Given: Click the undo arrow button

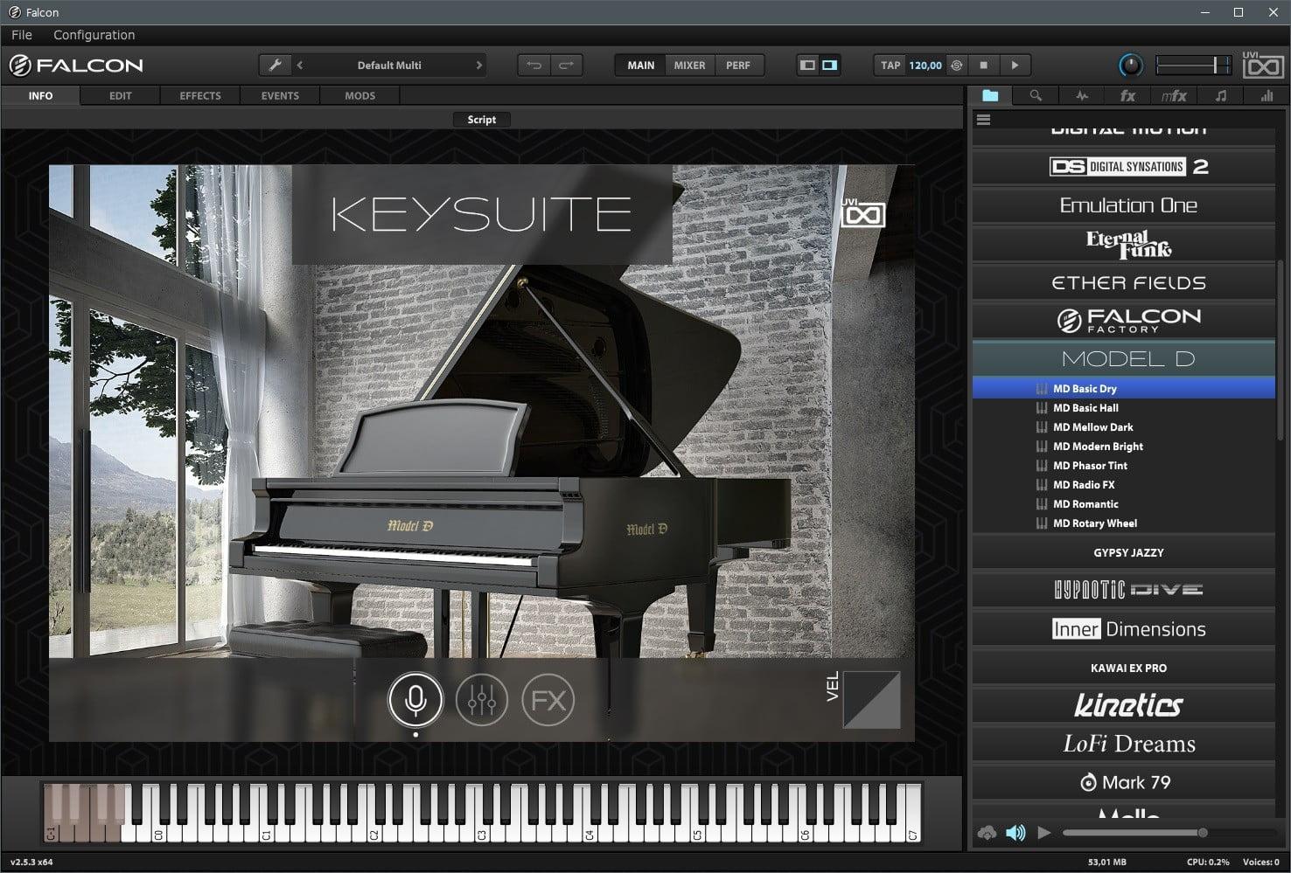Looking at the screenshot, I should tap(534, 66).
